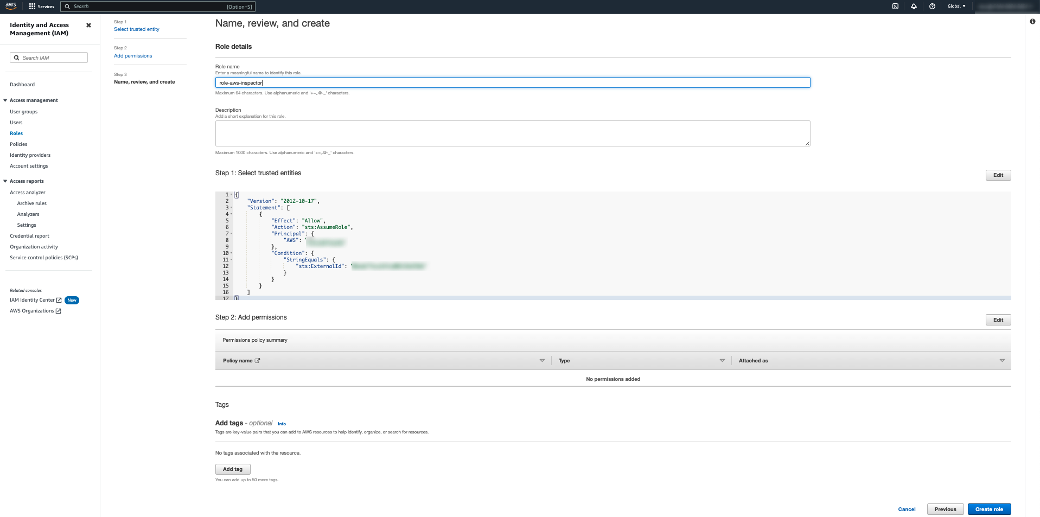Screen dimensions: 1040x517
Task: Cancel the role creation
Action: tap(907, 509)
